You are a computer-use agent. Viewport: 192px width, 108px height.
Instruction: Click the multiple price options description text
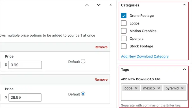coord(47,35)
